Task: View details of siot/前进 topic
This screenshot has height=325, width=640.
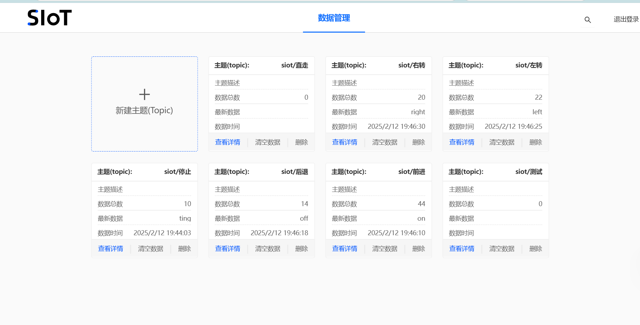Action: click(x=345, y=249)
